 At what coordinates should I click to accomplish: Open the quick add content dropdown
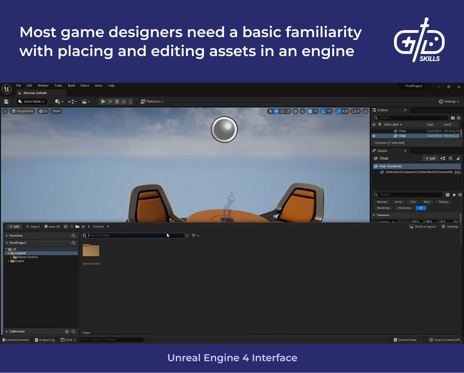point(59,102)
